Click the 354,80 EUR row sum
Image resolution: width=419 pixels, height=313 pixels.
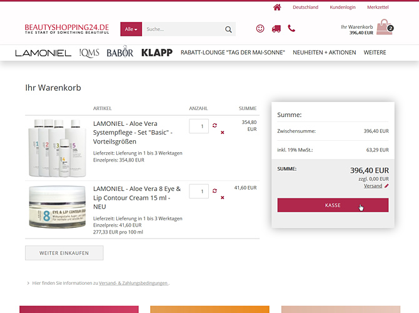pyautogui.click(x=249, y=126)
